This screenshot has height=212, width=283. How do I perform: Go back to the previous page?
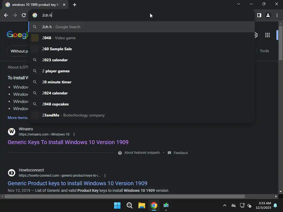click(x=6, y=15)
